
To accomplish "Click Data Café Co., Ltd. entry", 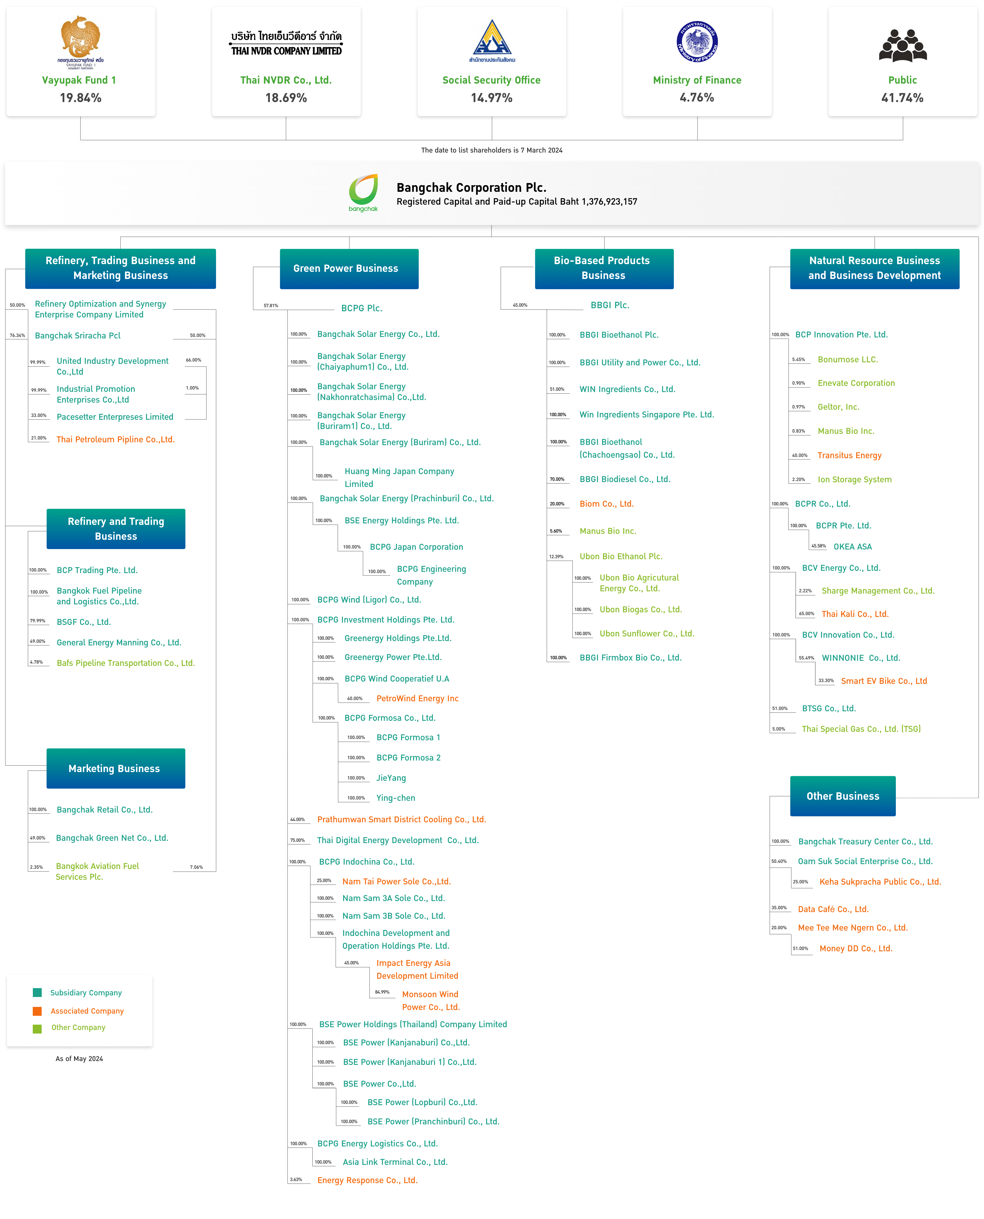I will 833,909.
